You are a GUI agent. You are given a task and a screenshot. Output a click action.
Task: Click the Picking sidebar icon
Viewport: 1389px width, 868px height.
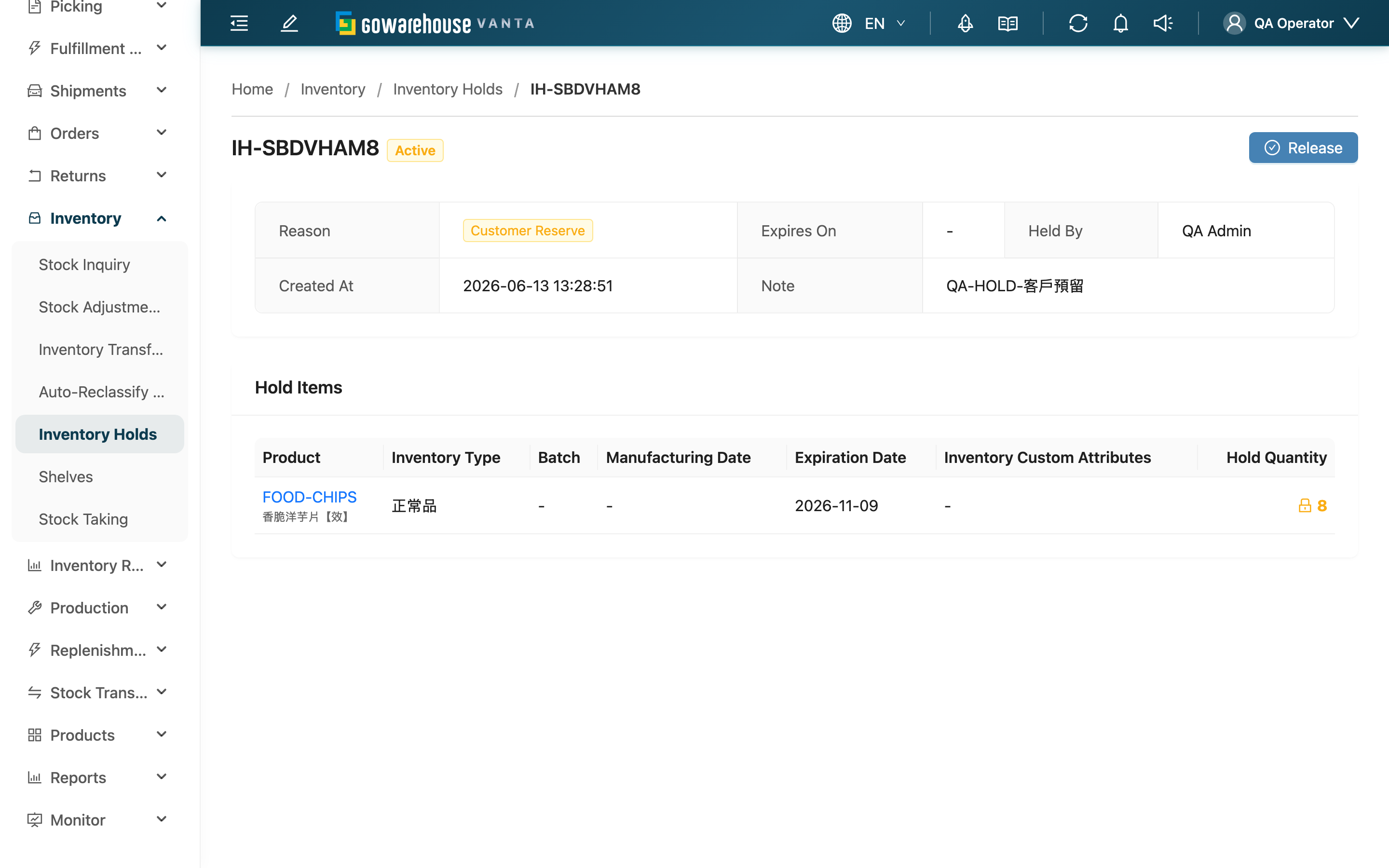click(x=34, y=6)
